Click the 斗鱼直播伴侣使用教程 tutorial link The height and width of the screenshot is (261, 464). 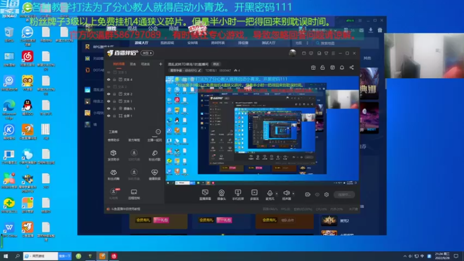click(x=125, y=209)
